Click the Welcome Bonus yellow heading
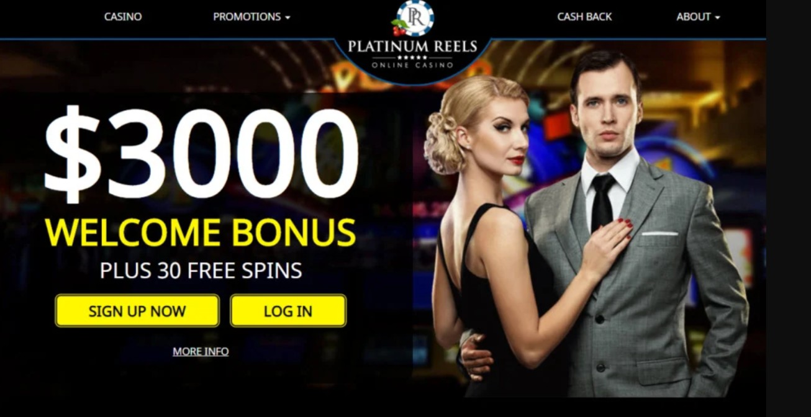The width and height of the screenshot is (811, 417). [x=201, y=232]
